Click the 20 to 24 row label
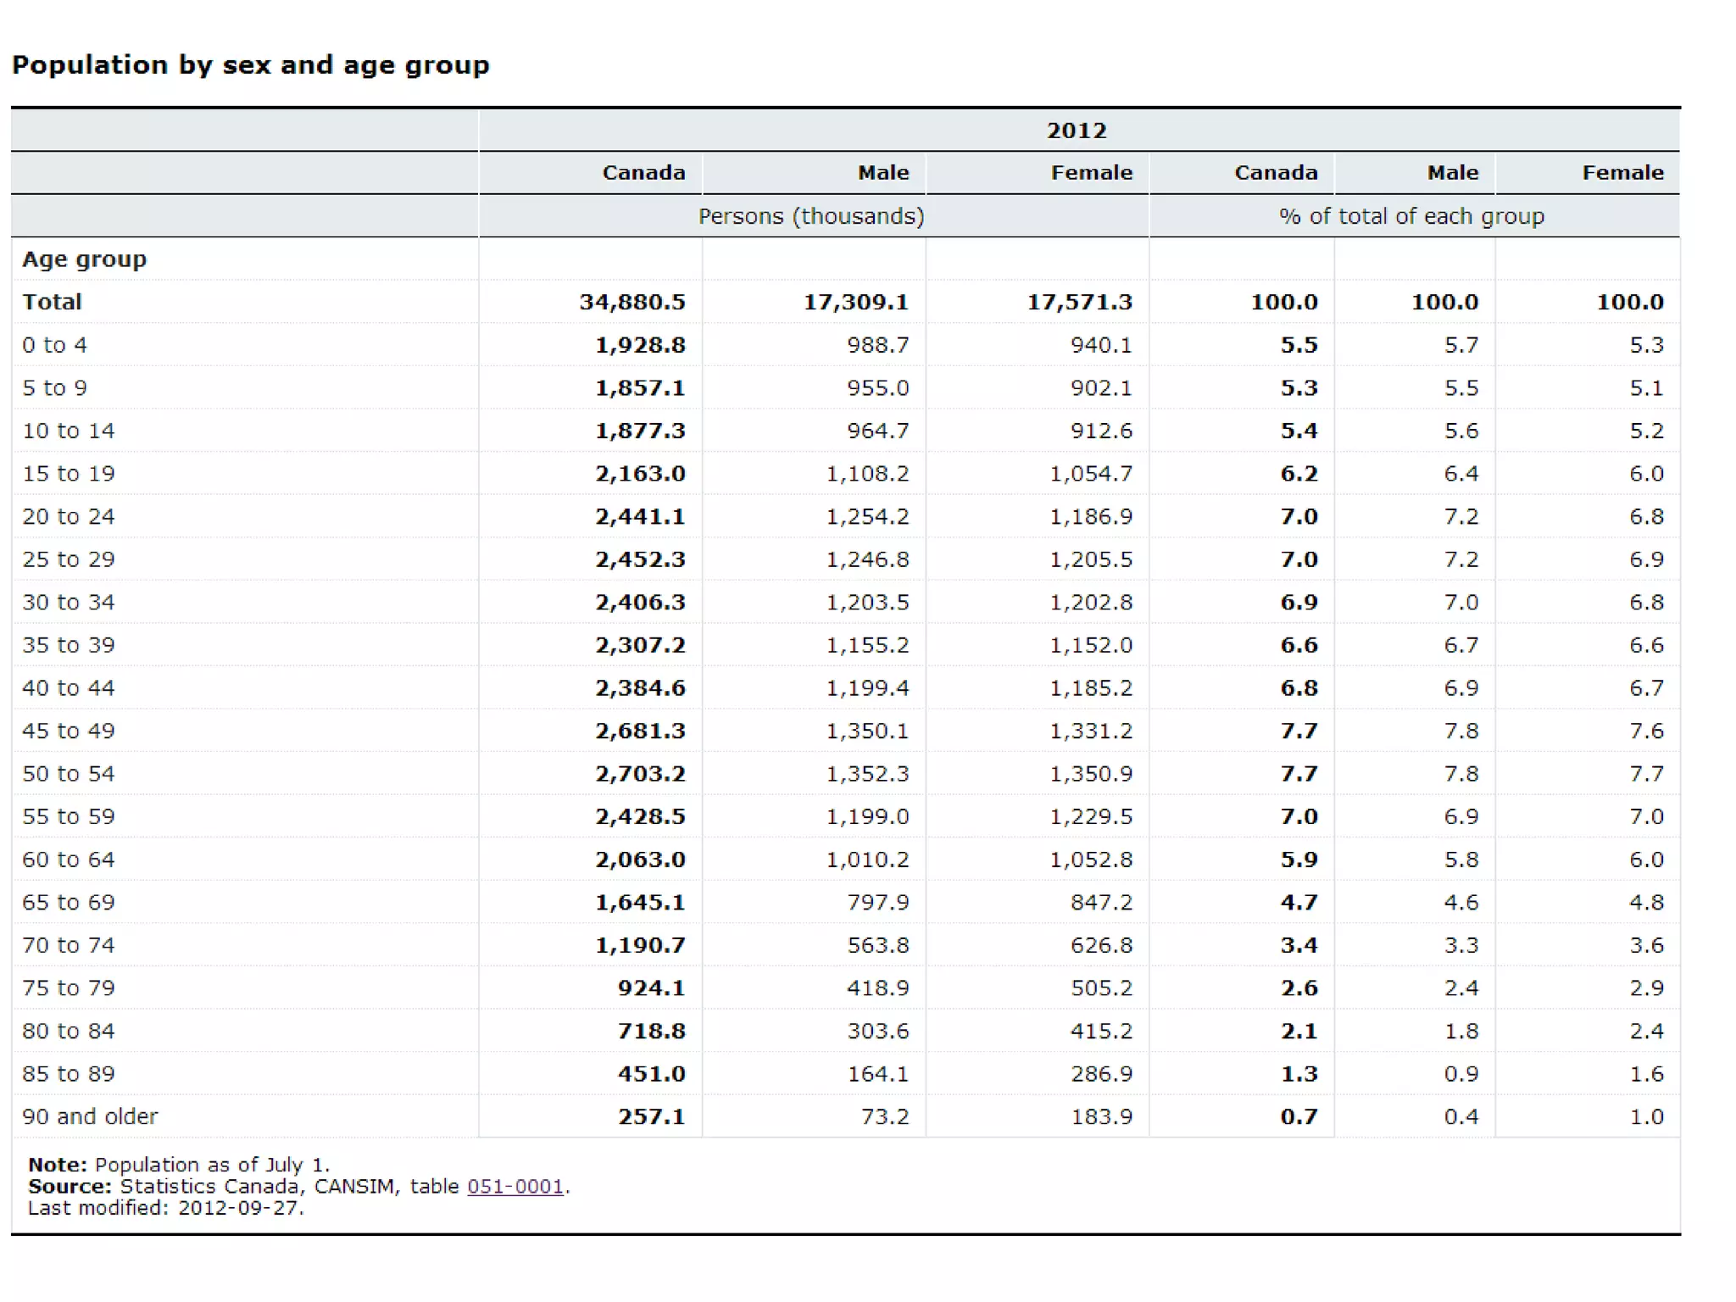Screen dimensions: 1736x1302 (68, 516)
